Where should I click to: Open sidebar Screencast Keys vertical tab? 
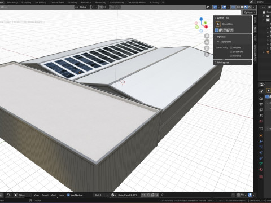[255, 53]
